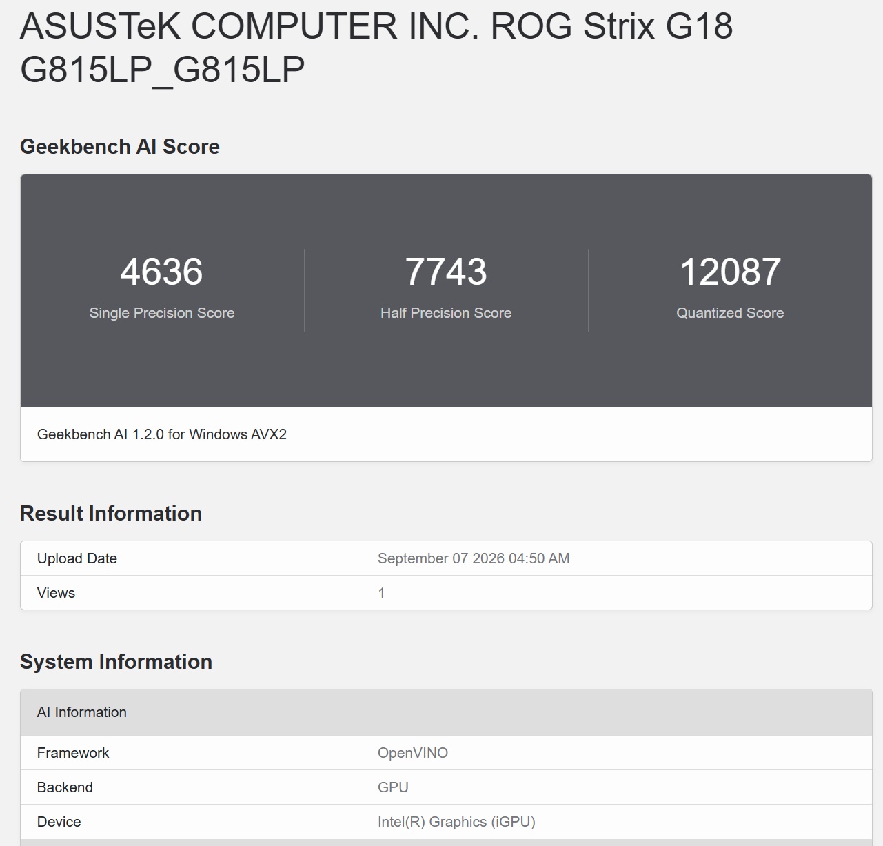Click the Framework row label
This screenshot has height=846, width=883.
[x=73, y=753]
